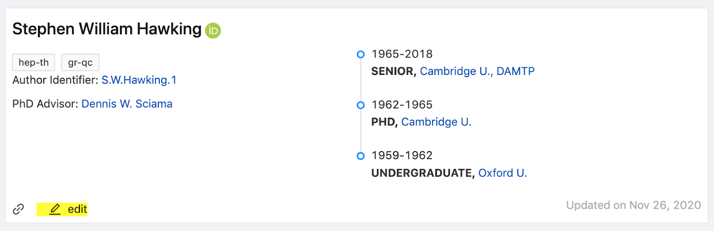The image size is (714, 231).
Task: Click the 1959-1962 timeline dot
Action: click(x=361, y=156)
